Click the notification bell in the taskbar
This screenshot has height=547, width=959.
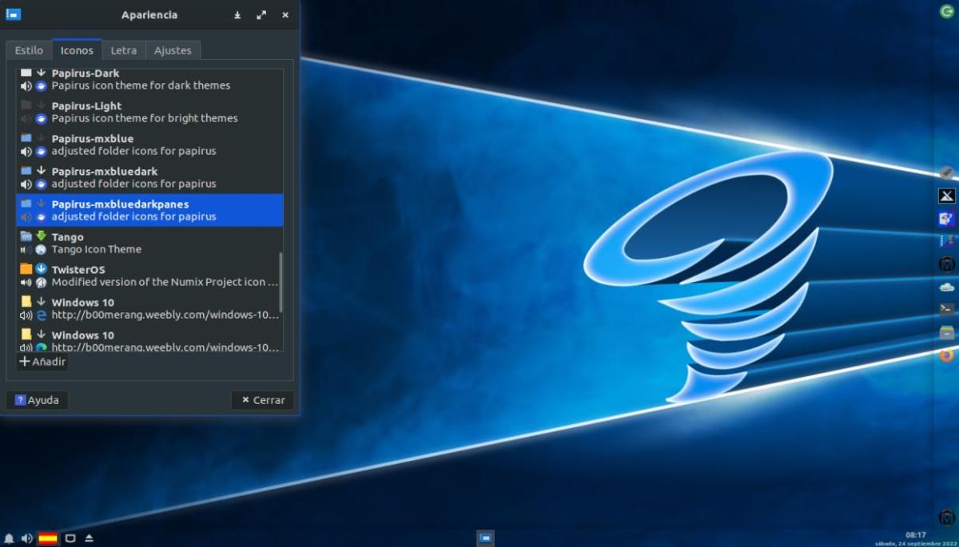(9, 539)
